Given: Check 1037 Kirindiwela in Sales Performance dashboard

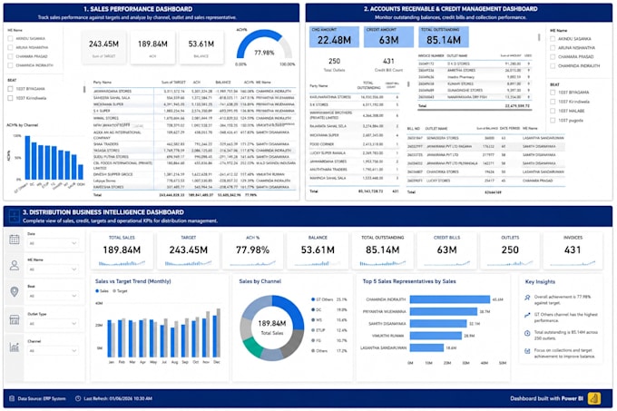Looking at the screenshot, I should (10, 98).
